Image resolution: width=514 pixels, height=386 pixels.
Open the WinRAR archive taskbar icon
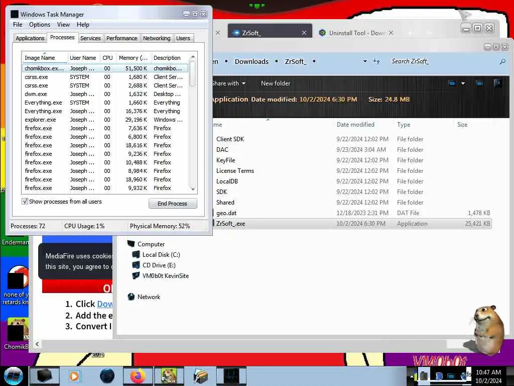[x=200, y=376]
